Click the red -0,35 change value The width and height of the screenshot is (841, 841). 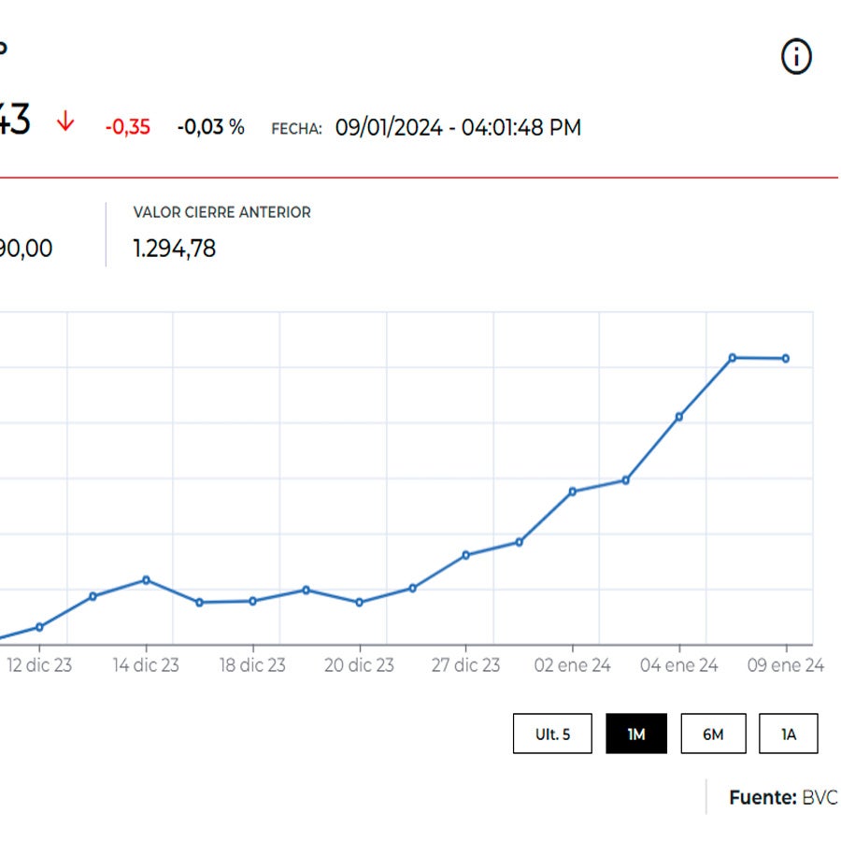pyautogui.click(x=127, y=128)
